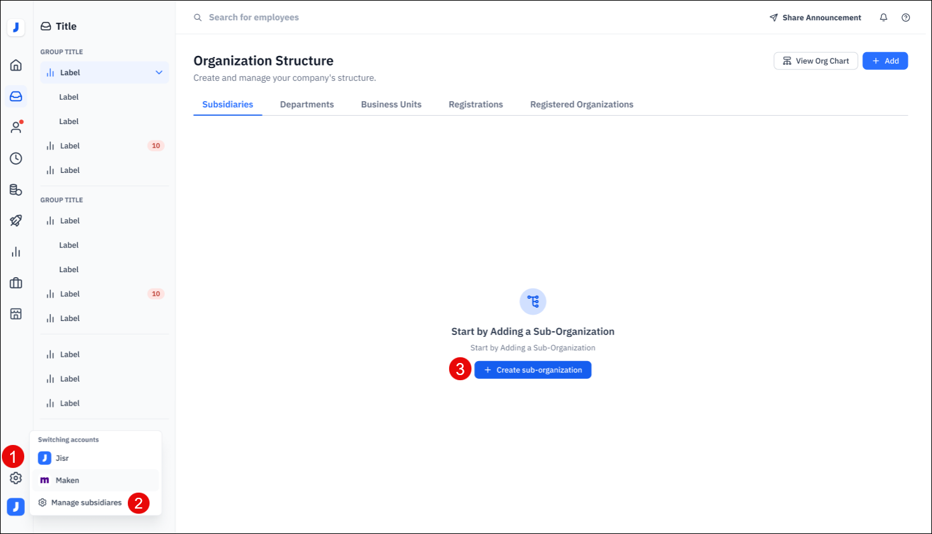Viewport: 932px width, 534px height.
Task: Open the Settings gear above the avatar
Action: click(15, 478)
